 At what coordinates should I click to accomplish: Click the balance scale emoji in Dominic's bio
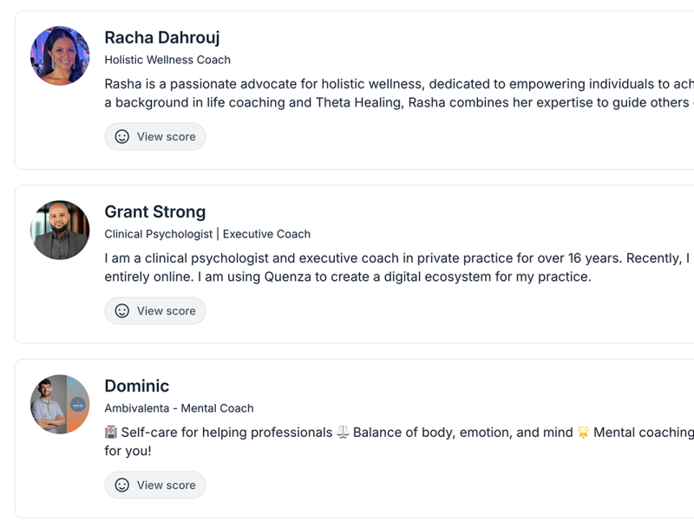tap(343, 432)
